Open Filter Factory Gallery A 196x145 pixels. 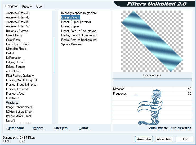(20, 76)
